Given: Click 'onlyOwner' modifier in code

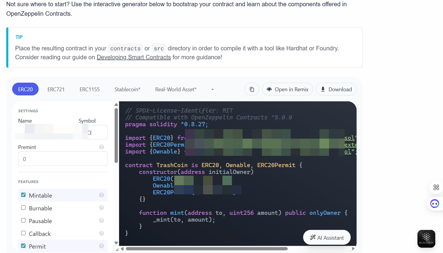Looking at the screenshot, I should [325, 213].
